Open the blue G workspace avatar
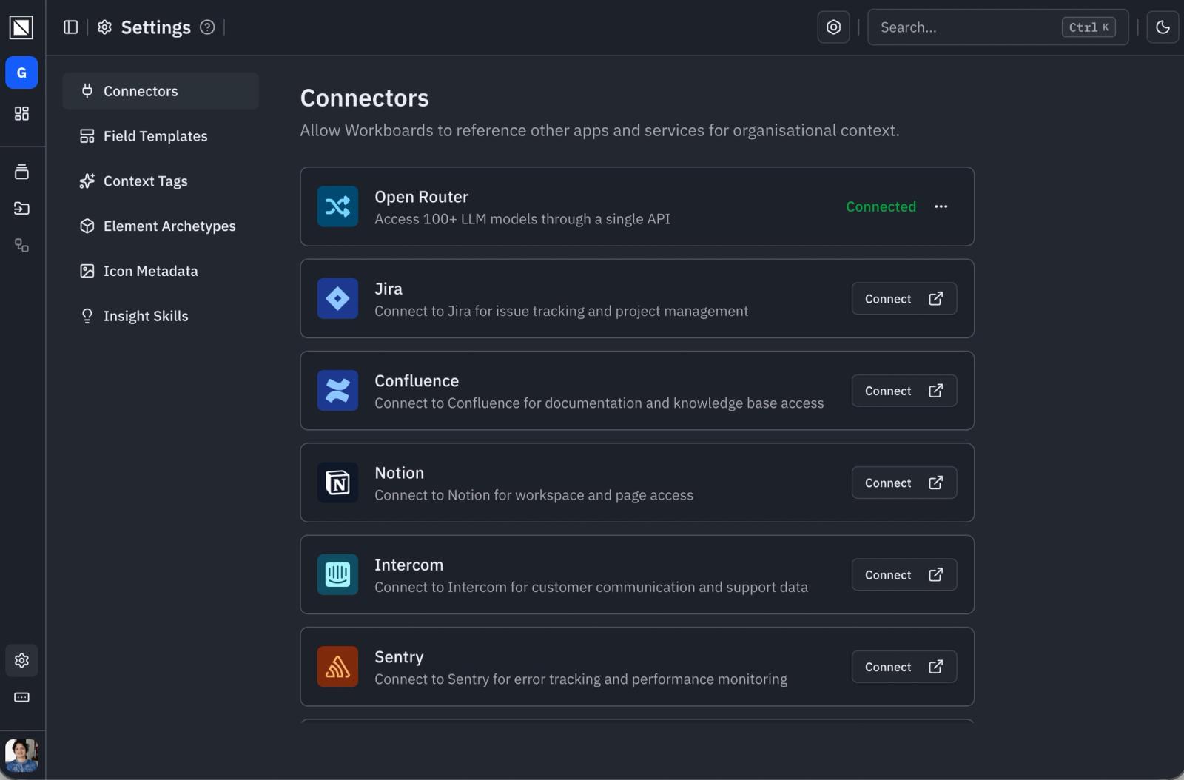This screenshot has width=1184, height=780. click(21, 73)
